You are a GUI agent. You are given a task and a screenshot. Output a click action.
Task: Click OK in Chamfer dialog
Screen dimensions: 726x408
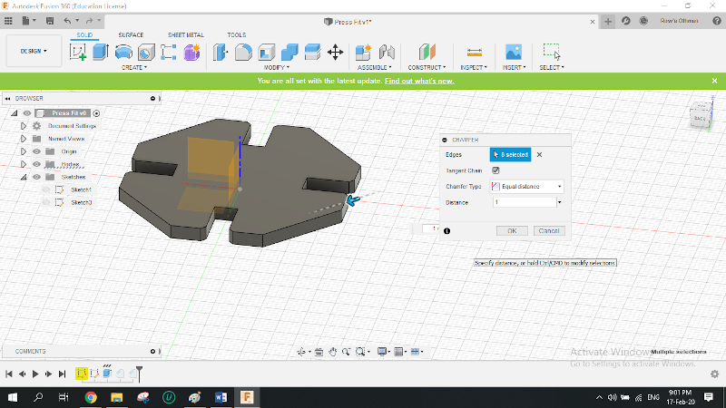512,231
